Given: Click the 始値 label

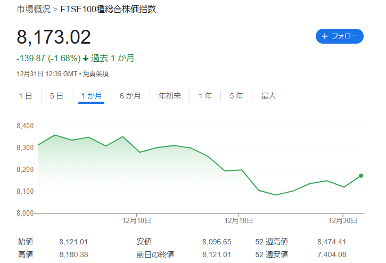Looking at the screenshot, I should (x=26, y=242).
